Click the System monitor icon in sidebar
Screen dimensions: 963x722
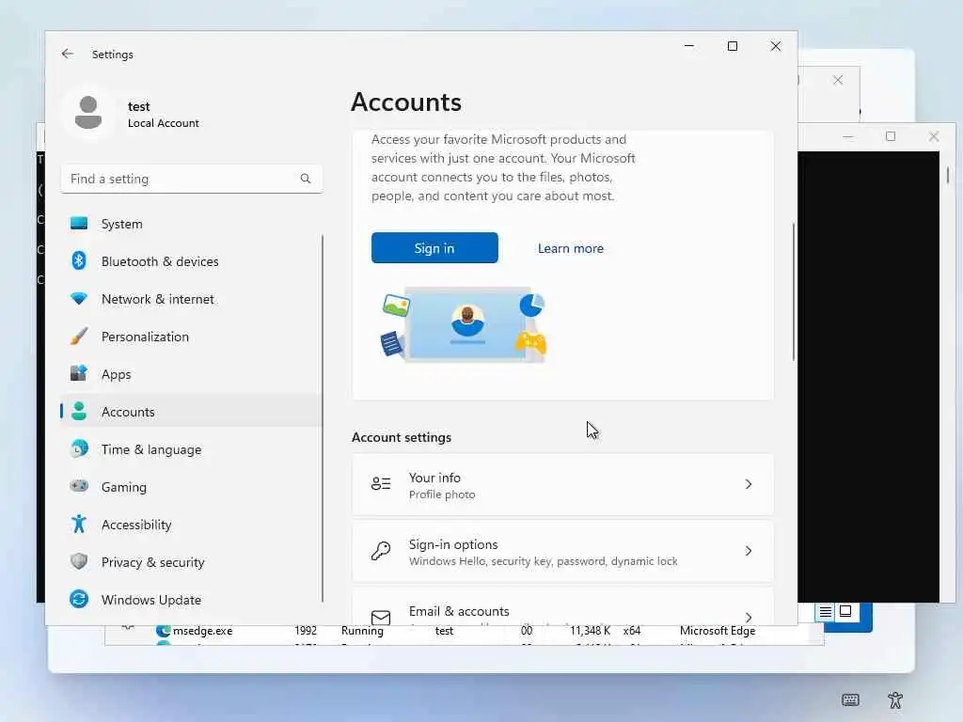click(x=79, y=224)
